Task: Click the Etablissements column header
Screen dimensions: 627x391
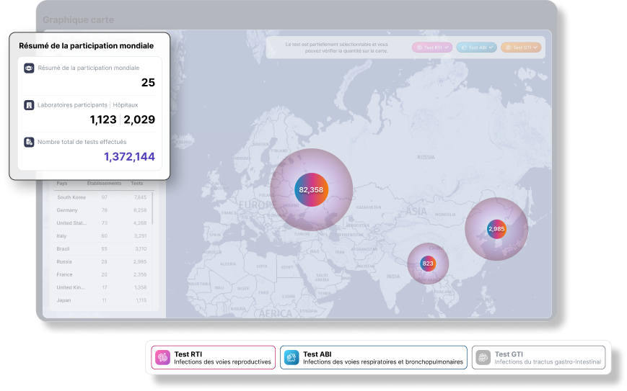Action: [104, 184]
